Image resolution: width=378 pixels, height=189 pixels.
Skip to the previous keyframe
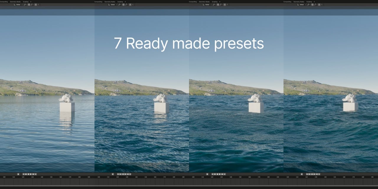click(26, 174)
